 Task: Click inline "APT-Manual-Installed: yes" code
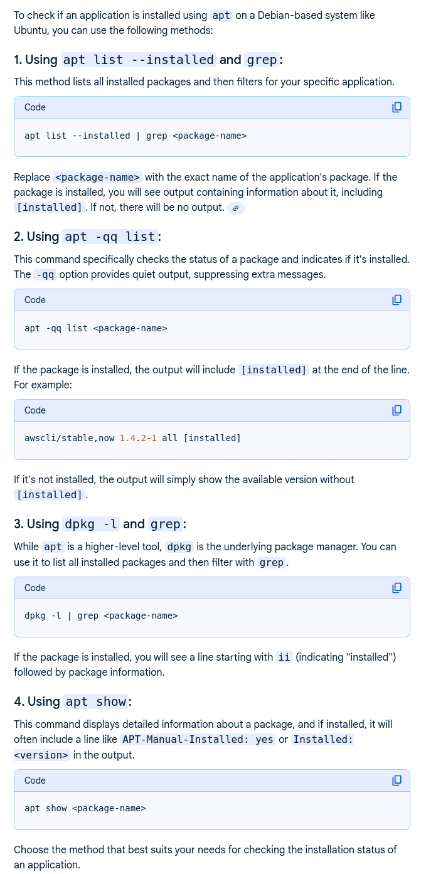(198, 740)
